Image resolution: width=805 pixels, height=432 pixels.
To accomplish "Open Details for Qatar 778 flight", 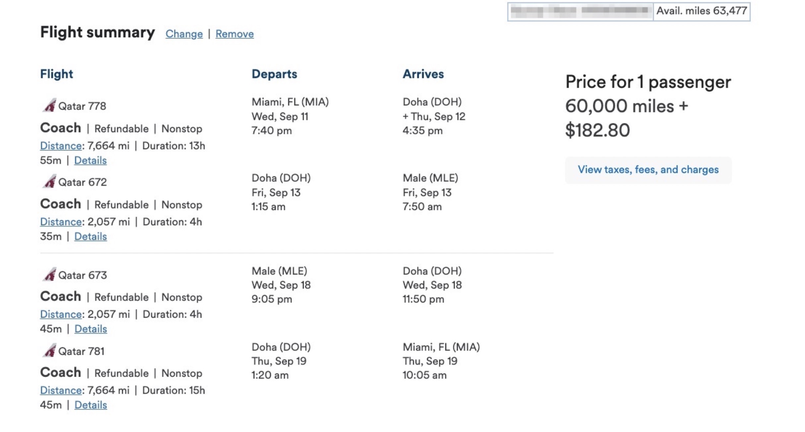I will pyautogui.click(x=90, y=160).
